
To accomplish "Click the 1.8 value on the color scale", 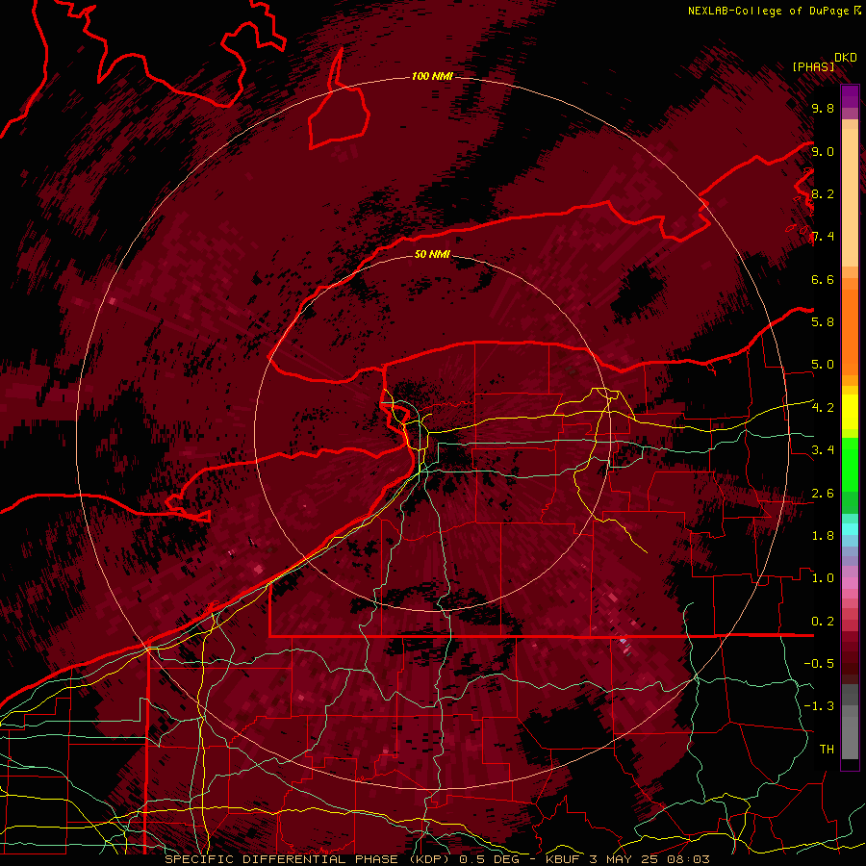I will pos(823,536).
